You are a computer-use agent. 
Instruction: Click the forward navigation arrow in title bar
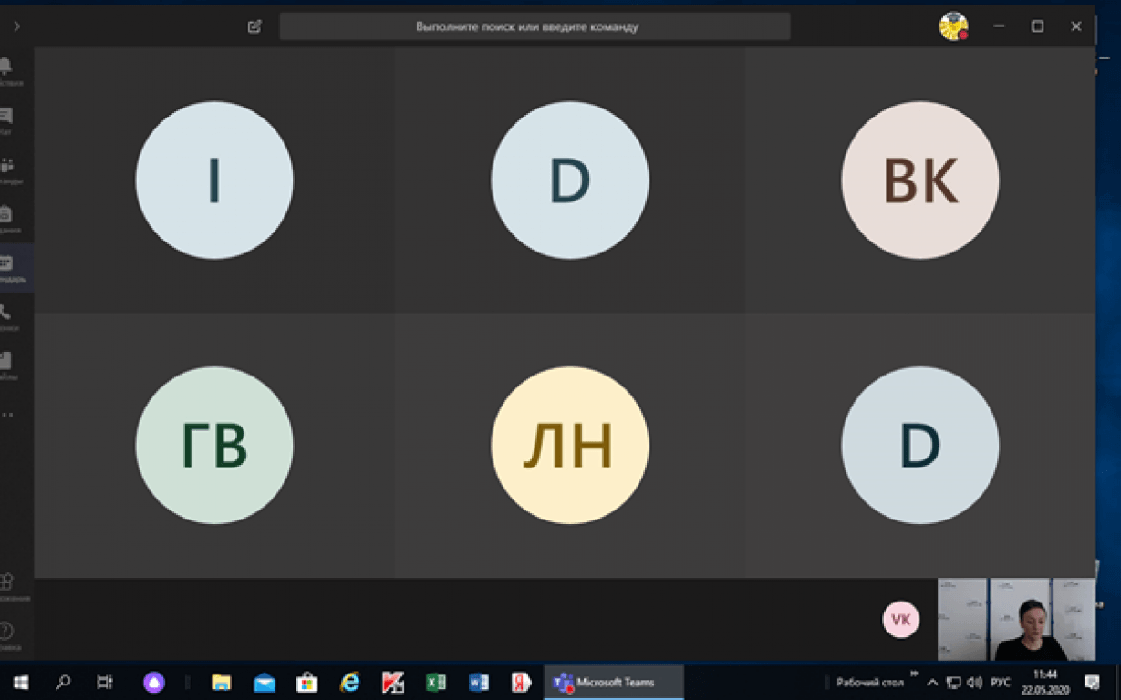coord(16,26)
